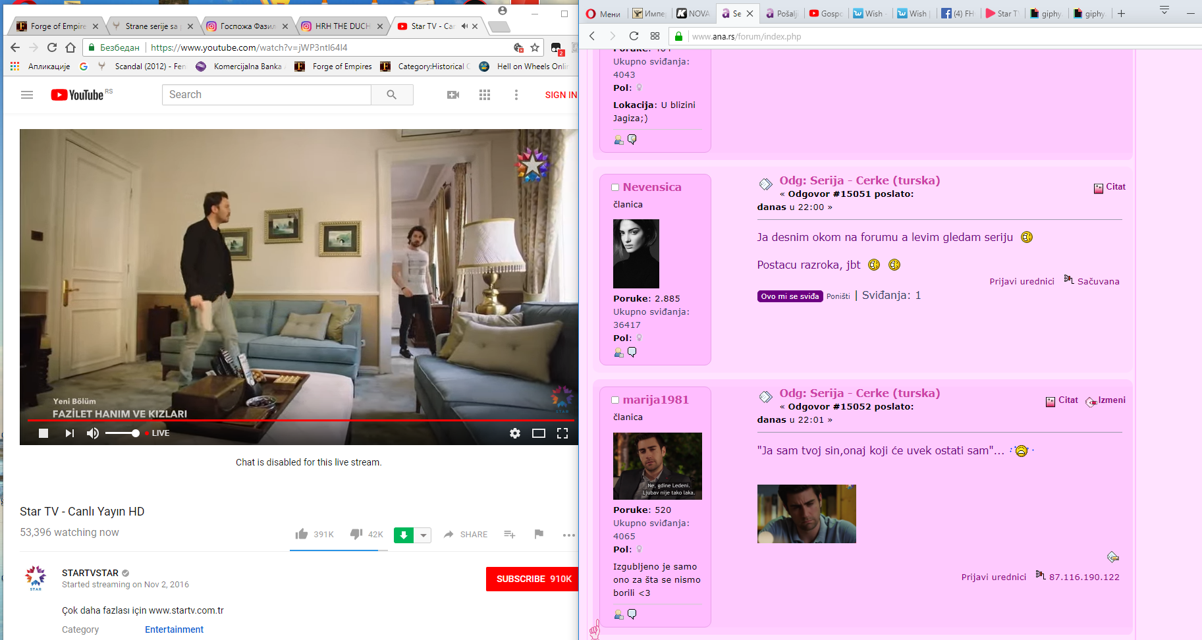Switch player to theater mode
The width and height of the screenshot is (1202, 640).
pyautogui.click(x=539, y=433)
